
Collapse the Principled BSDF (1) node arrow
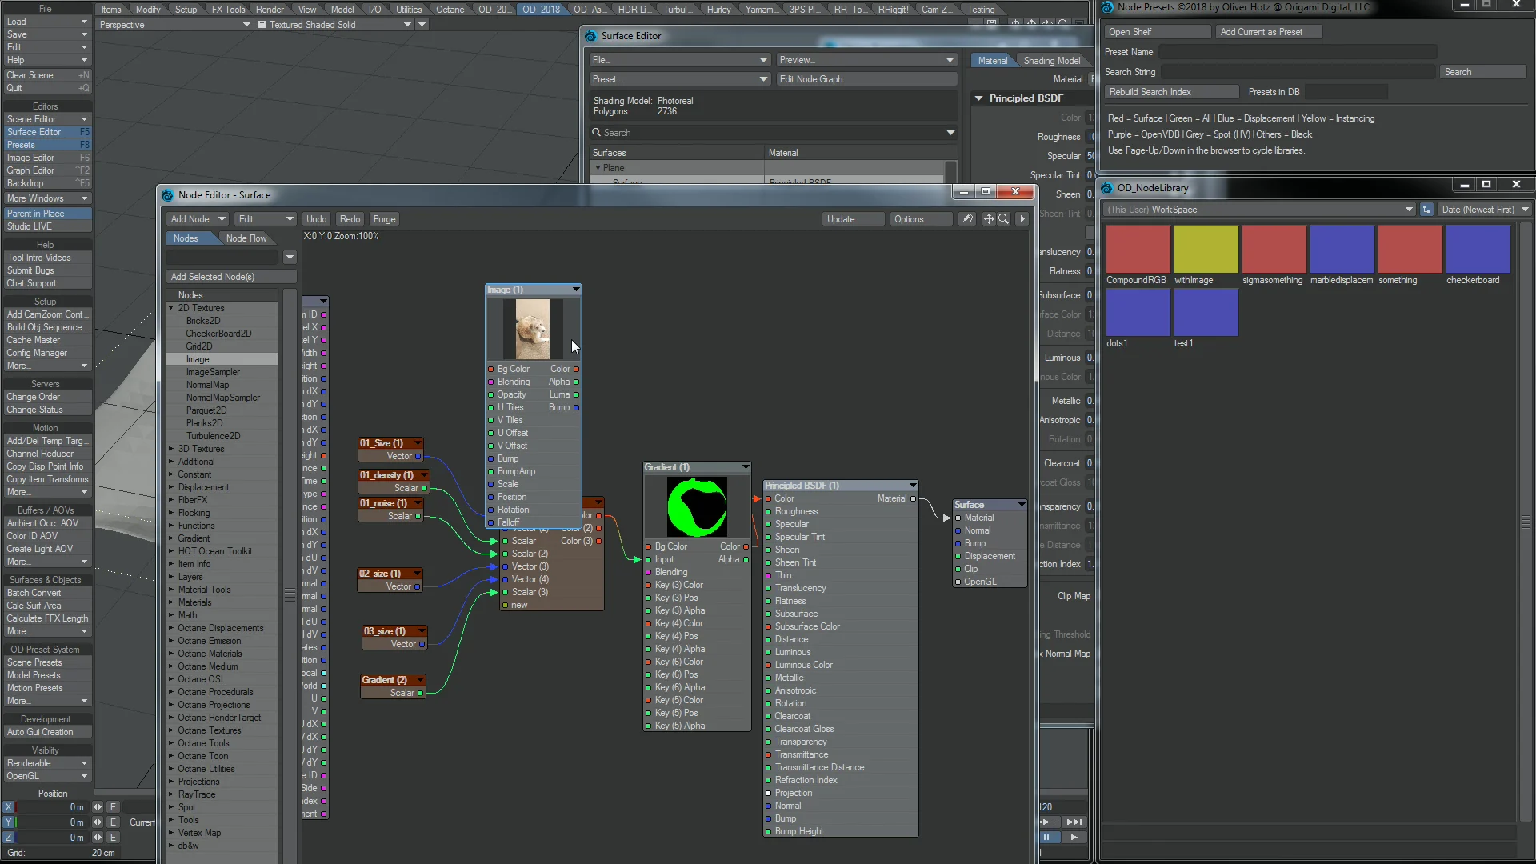click(912, 486)
